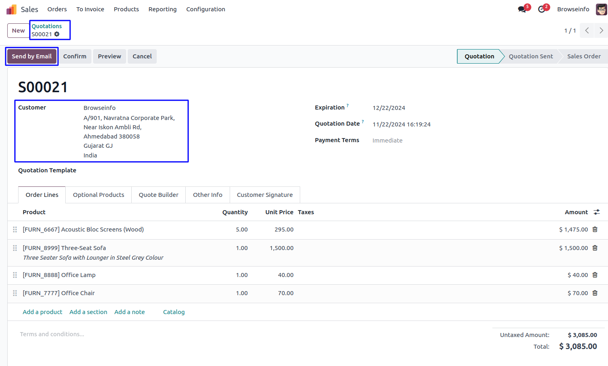Go to next record arrow
Image resolution: width=608 pixels, height=366 pixels.
pyautogui.click(x=601, y=31)
